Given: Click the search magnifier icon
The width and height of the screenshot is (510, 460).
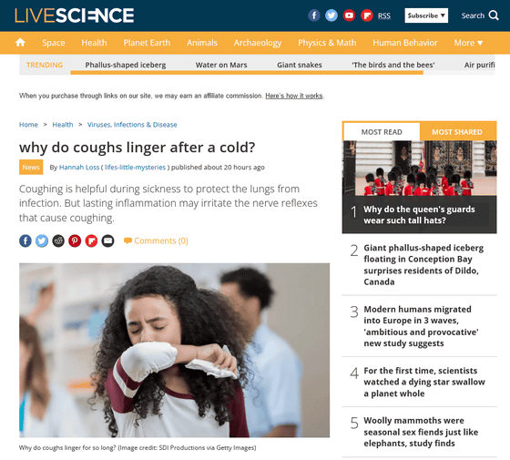Looking at the screenshot, I should point(494,15).
